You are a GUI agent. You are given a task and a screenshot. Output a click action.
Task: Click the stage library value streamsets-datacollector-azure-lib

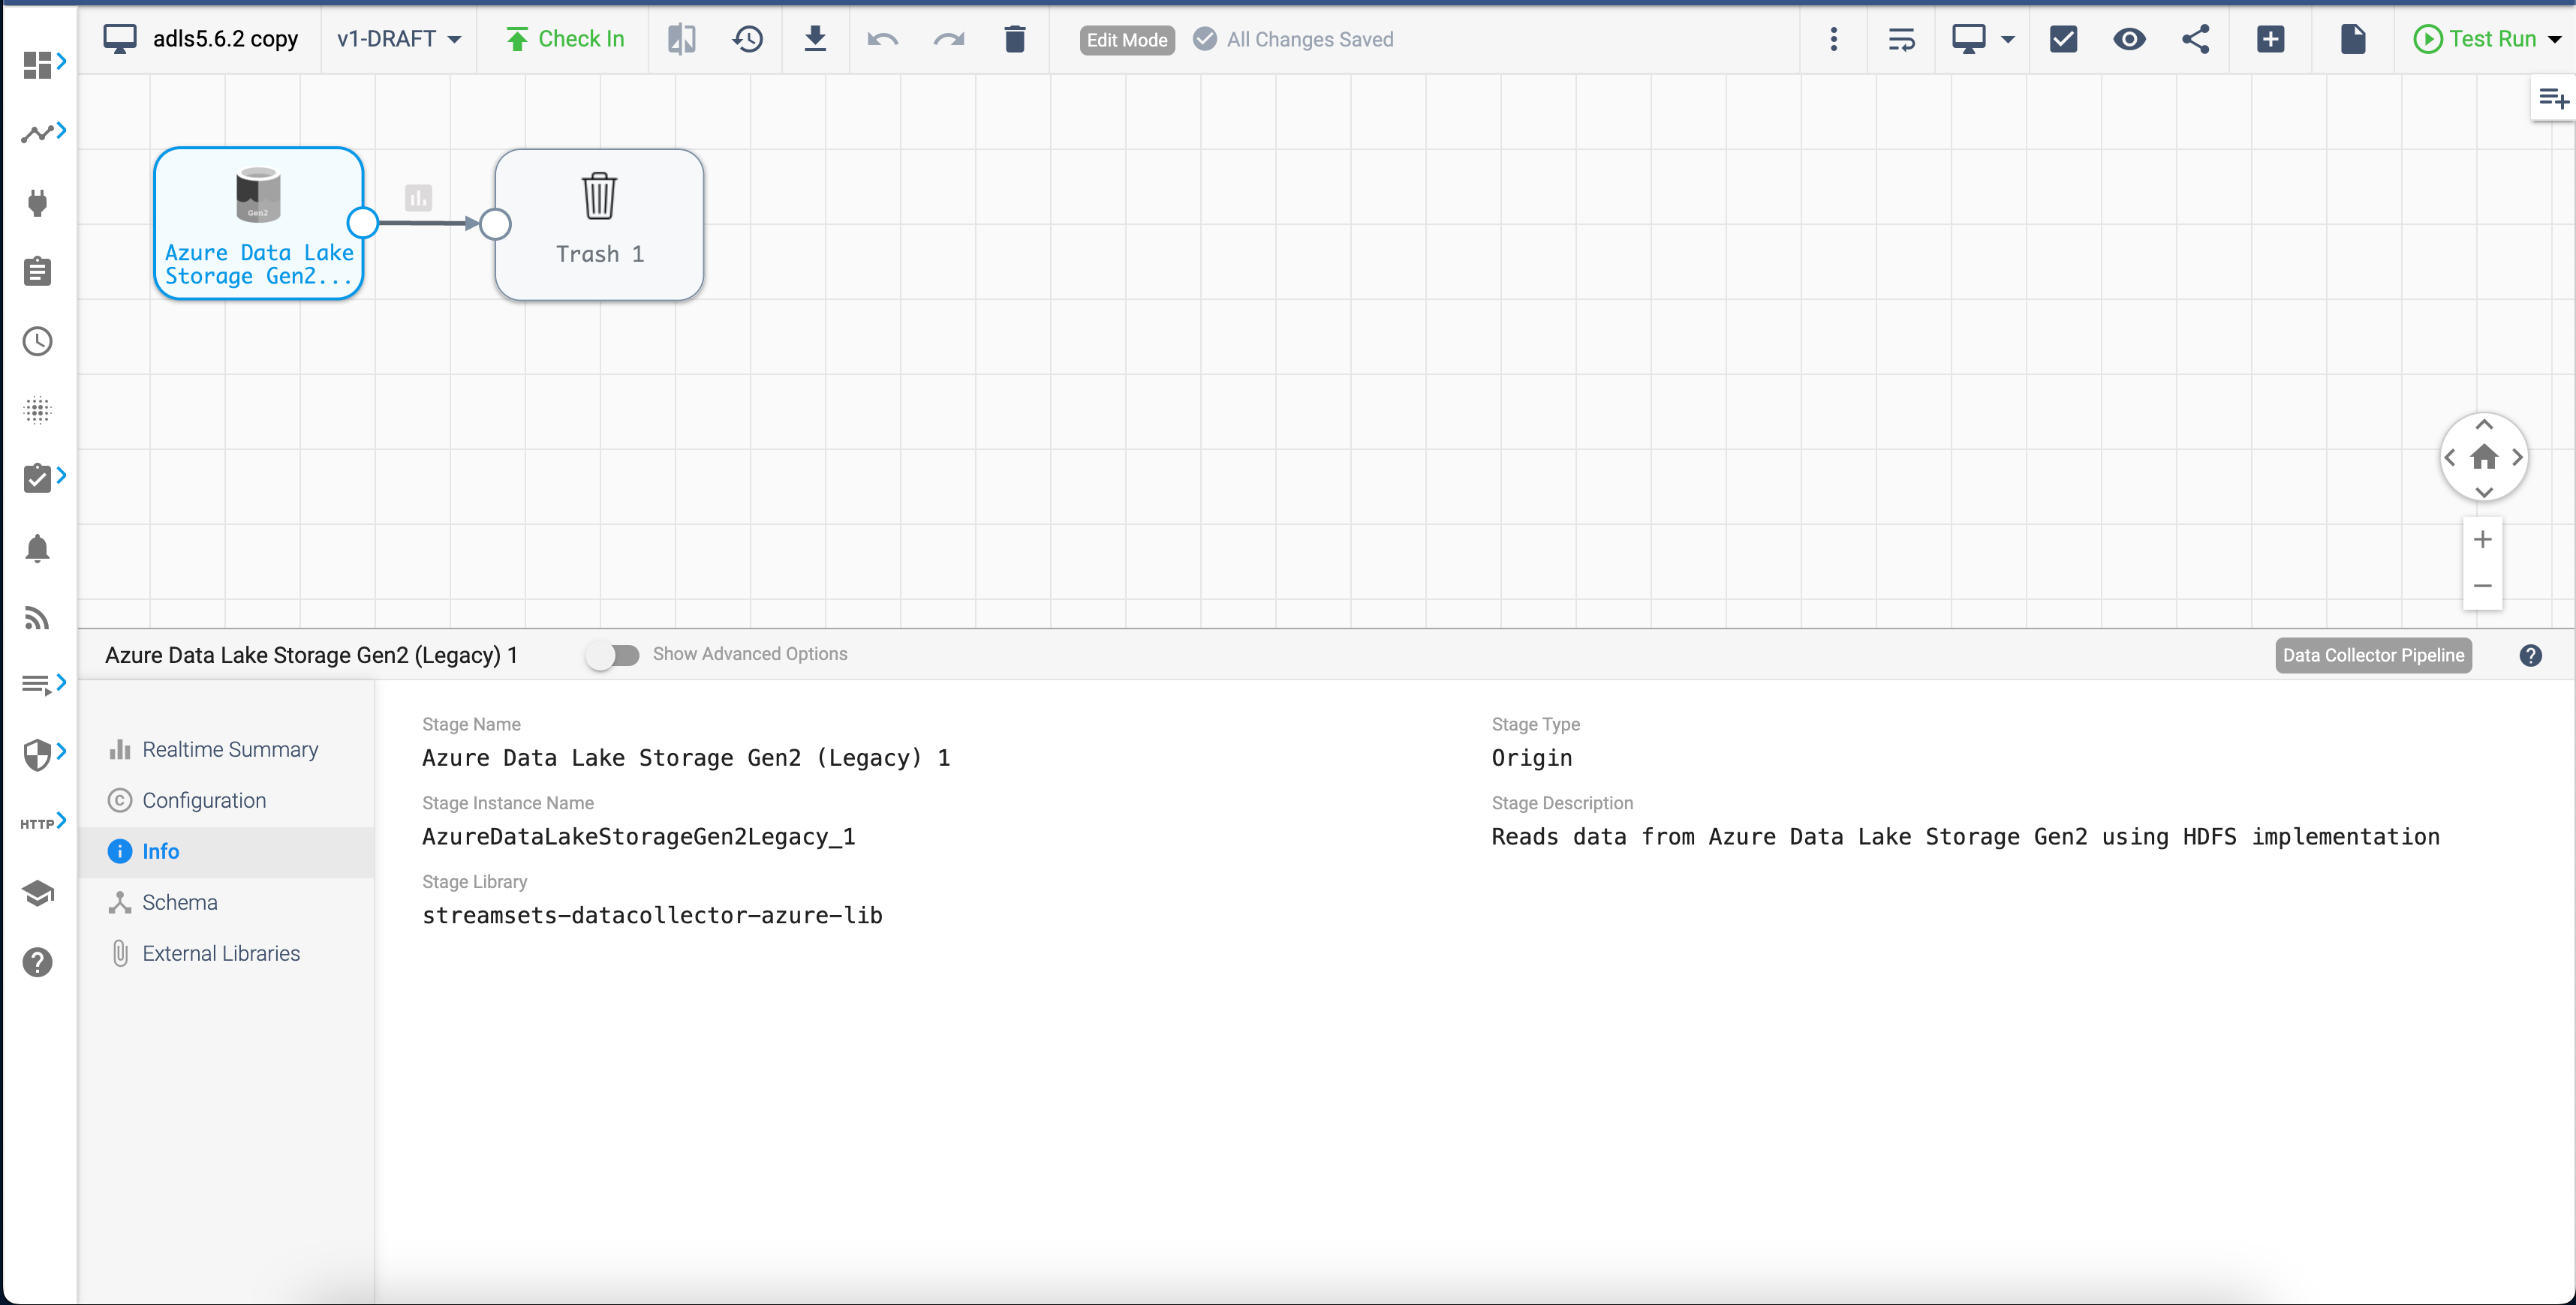click(x=652, y=915)
